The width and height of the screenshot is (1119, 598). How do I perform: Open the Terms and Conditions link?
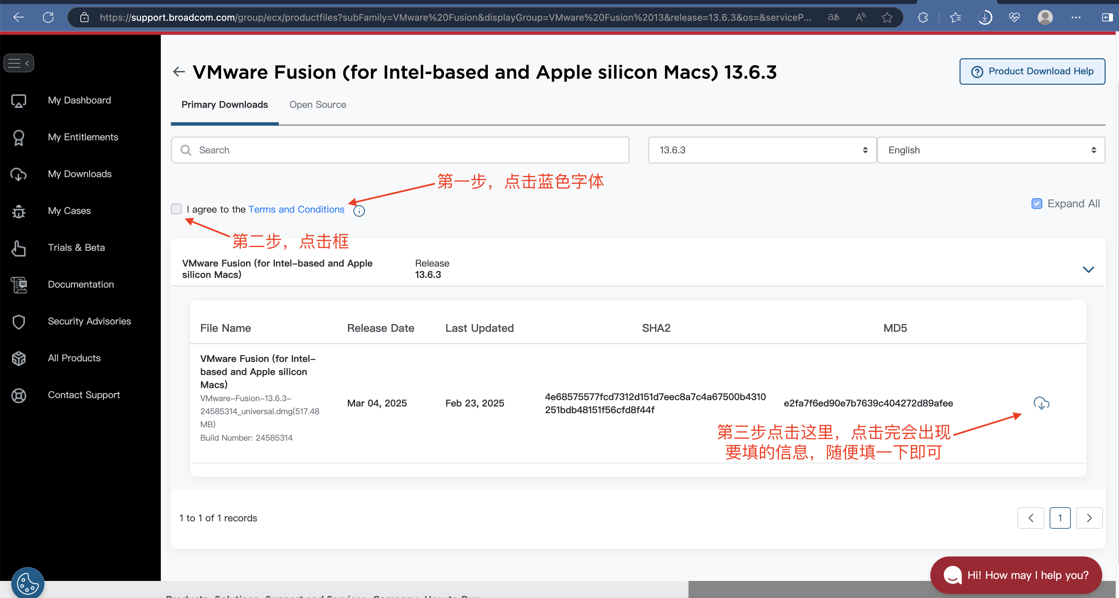coord(296,209)
